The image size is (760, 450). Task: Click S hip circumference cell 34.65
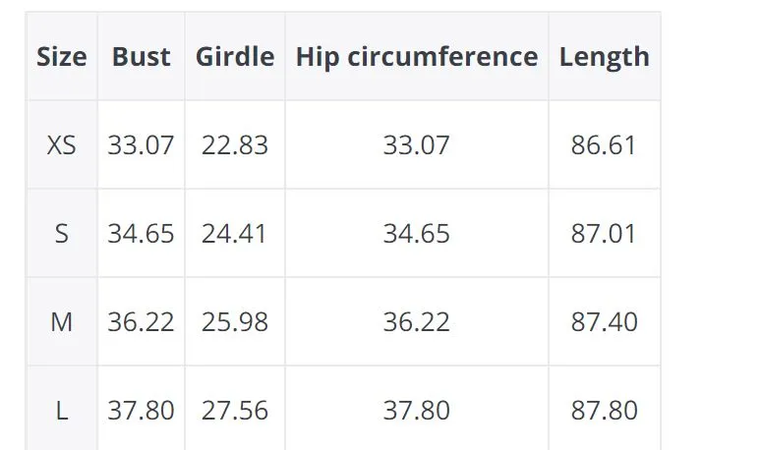[416, 234]
